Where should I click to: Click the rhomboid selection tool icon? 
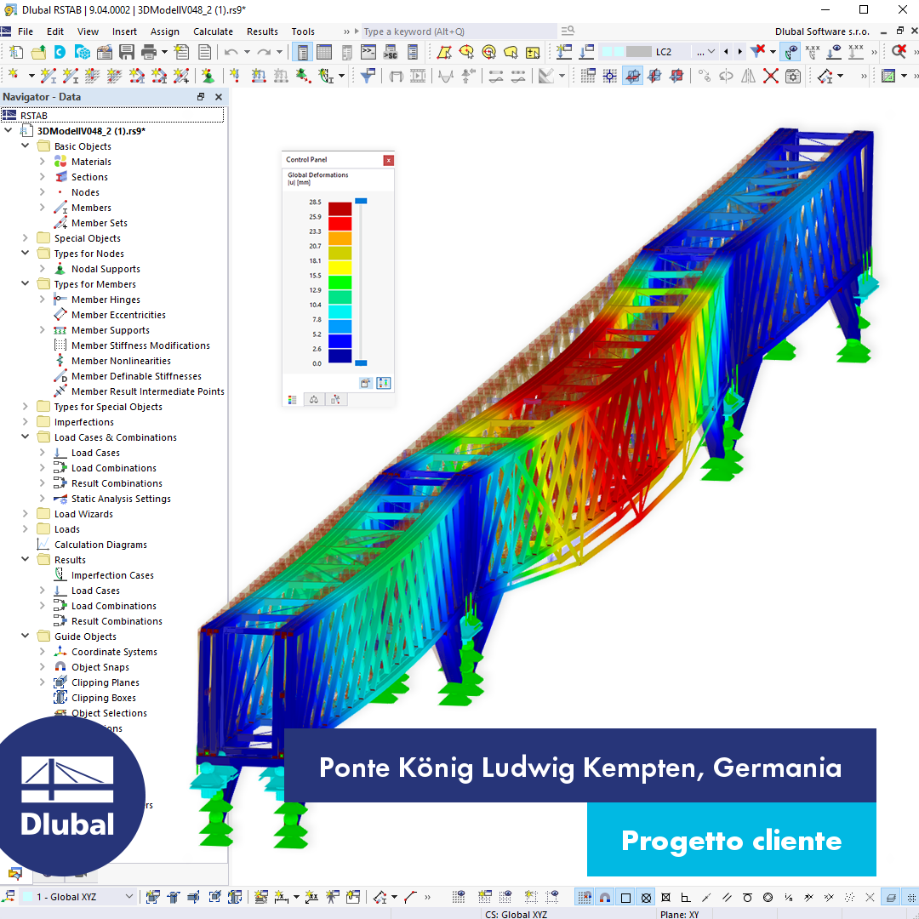point(444,52)
